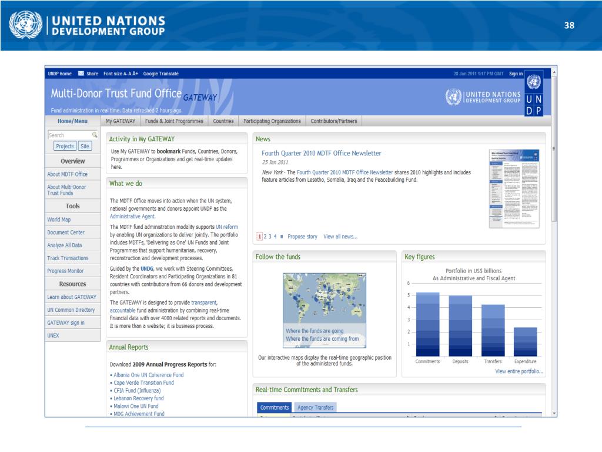The height and width of the screenshot is (452, 602).
Task: Open Document Center
Action: pos(66,232)
